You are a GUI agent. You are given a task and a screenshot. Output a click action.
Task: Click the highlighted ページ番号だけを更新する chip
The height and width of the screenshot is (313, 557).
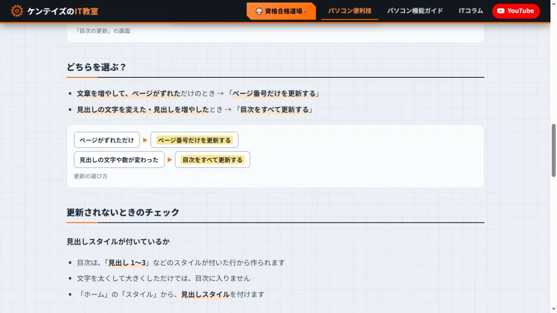click(194, 140)
